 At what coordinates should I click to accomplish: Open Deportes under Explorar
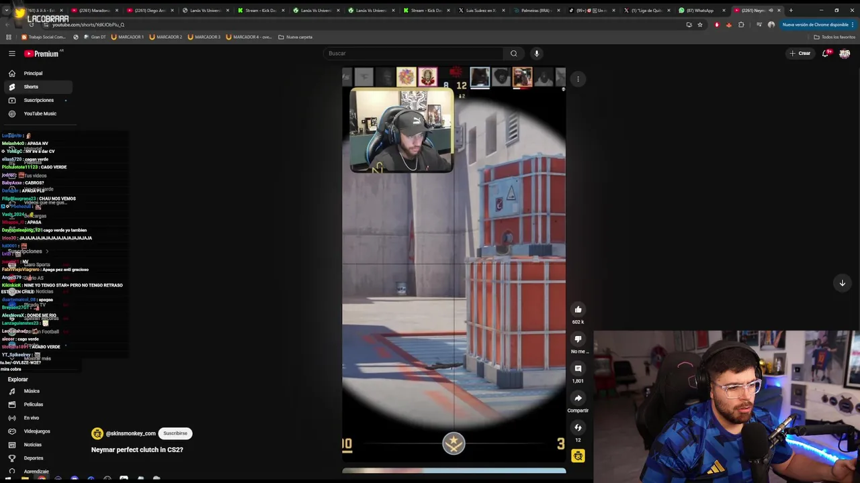point(38,458)
